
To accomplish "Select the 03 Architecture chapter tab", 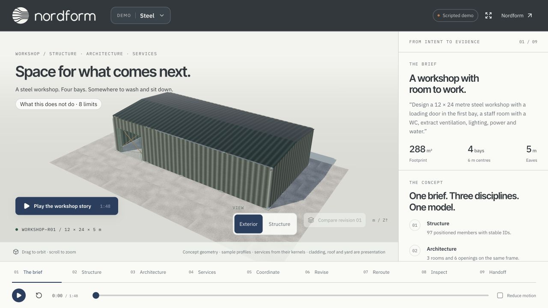I will point(153,272).
